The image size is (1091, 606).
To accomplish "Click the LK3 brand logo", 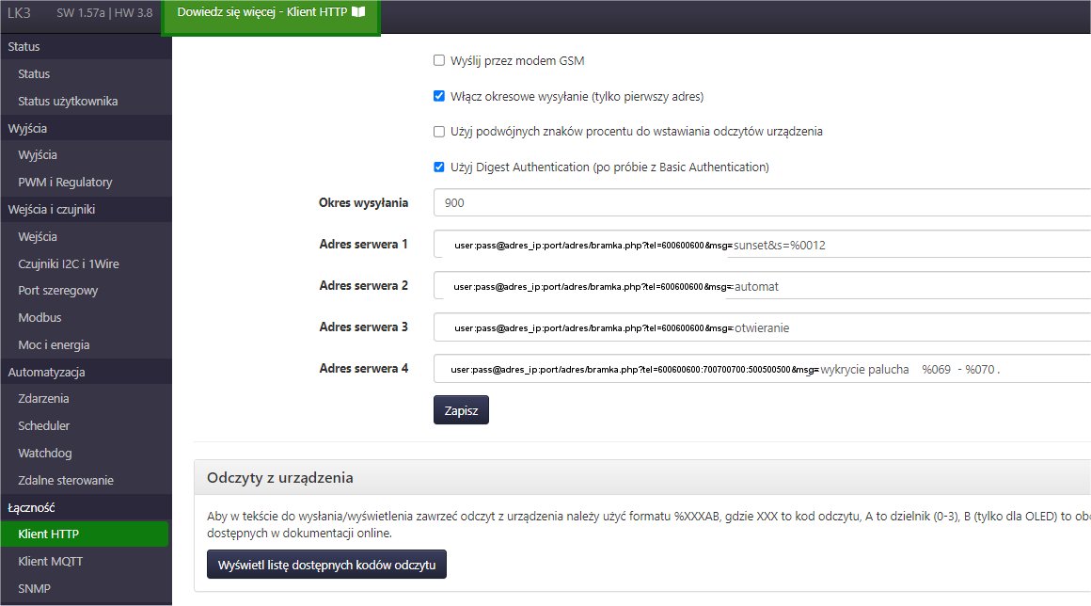I will coord(19,13).
